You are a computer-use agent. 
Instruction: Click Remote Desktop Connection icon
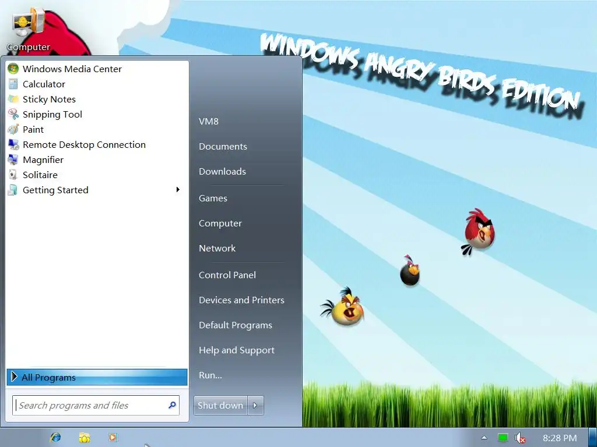pos(13,145)
